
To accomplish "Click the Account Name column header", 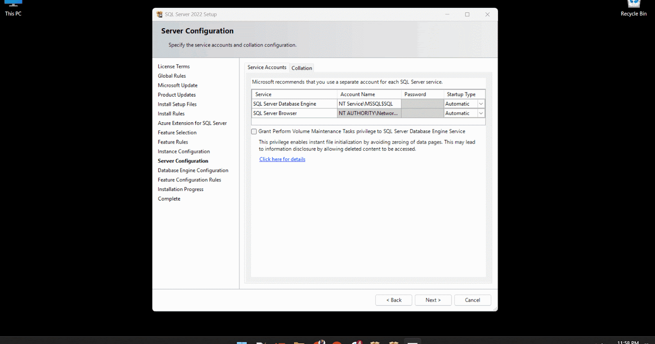I will (369, 94).
